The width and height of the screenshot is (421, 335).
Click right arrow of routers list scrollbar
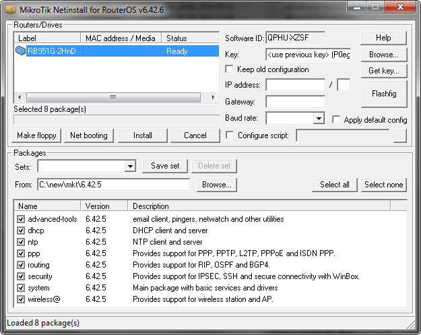click(214, 97)
